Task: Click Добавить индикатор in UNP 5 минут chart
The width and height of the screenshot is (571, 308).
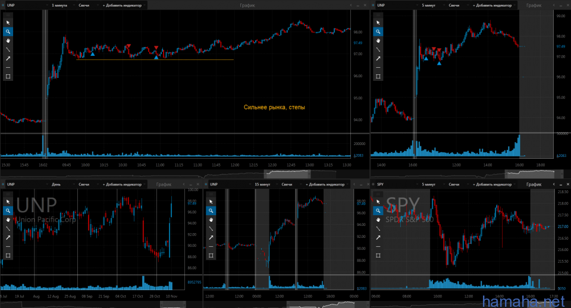Action: [493, 5]
